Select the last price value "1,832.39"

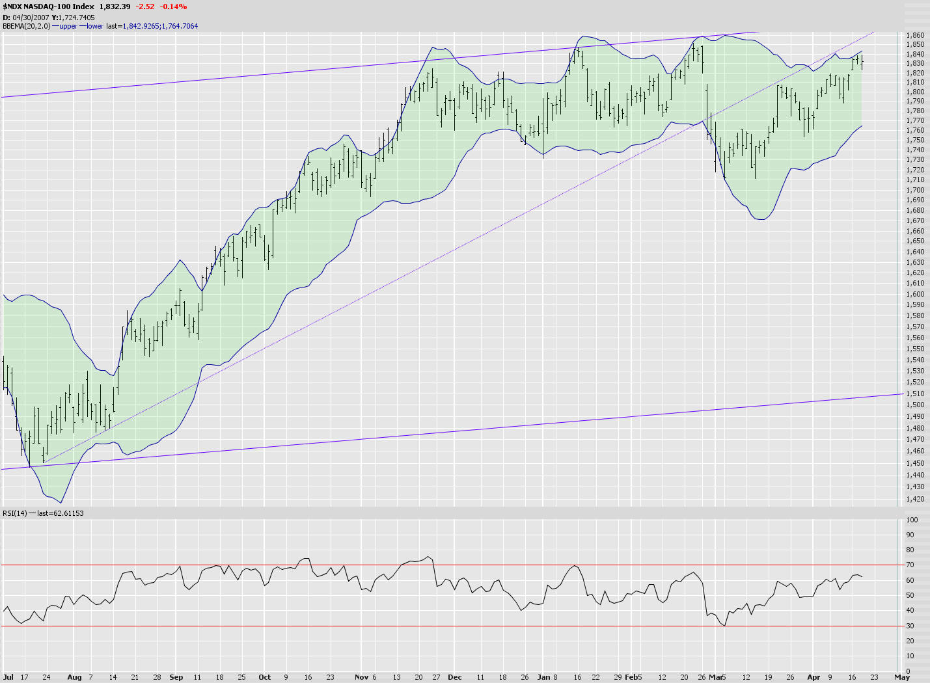click(115, 7)
